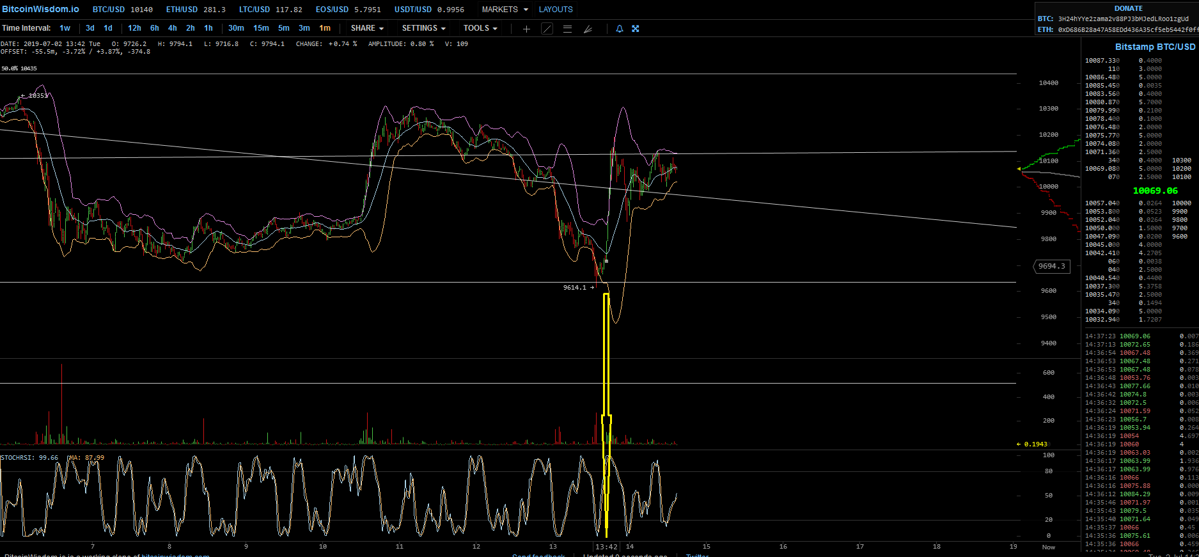Click depth range label 9900

coord(1180,212)
